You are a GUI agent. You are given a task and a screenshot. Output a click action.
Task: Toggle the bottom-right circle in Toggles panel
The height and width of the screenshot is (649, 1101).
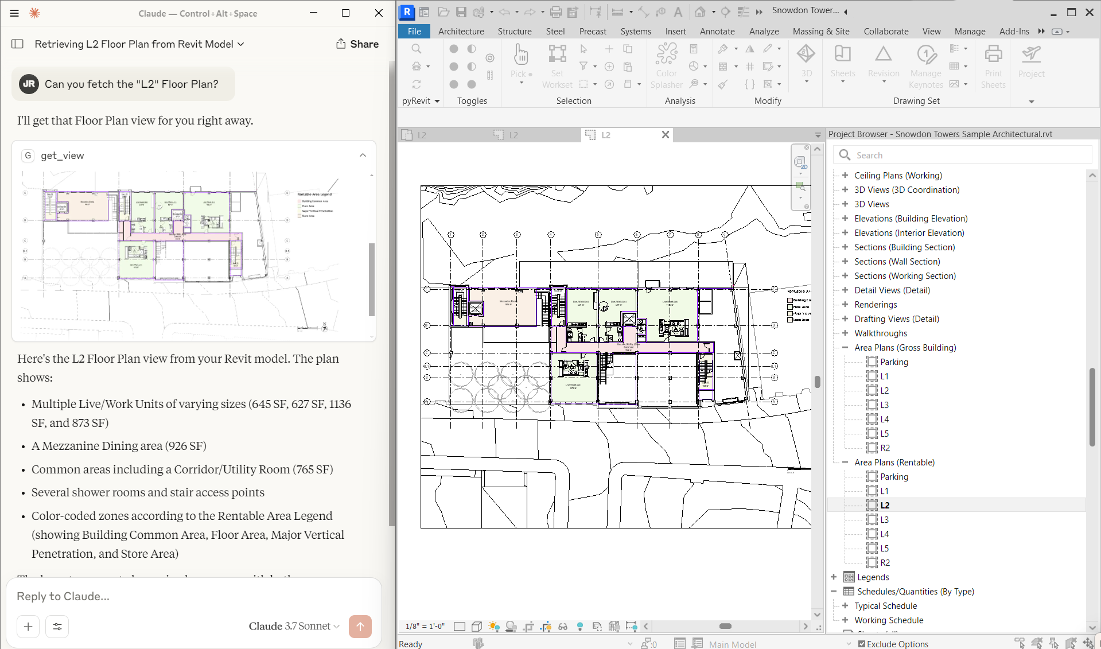coord(472,84)
